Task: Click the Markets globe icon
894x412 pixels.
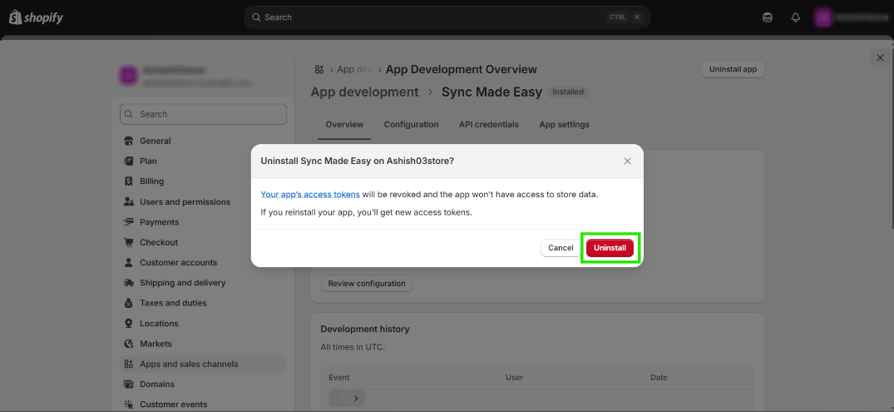Action: 129,344
